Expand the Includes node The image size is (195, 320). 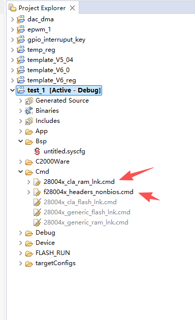click(20, 121)
